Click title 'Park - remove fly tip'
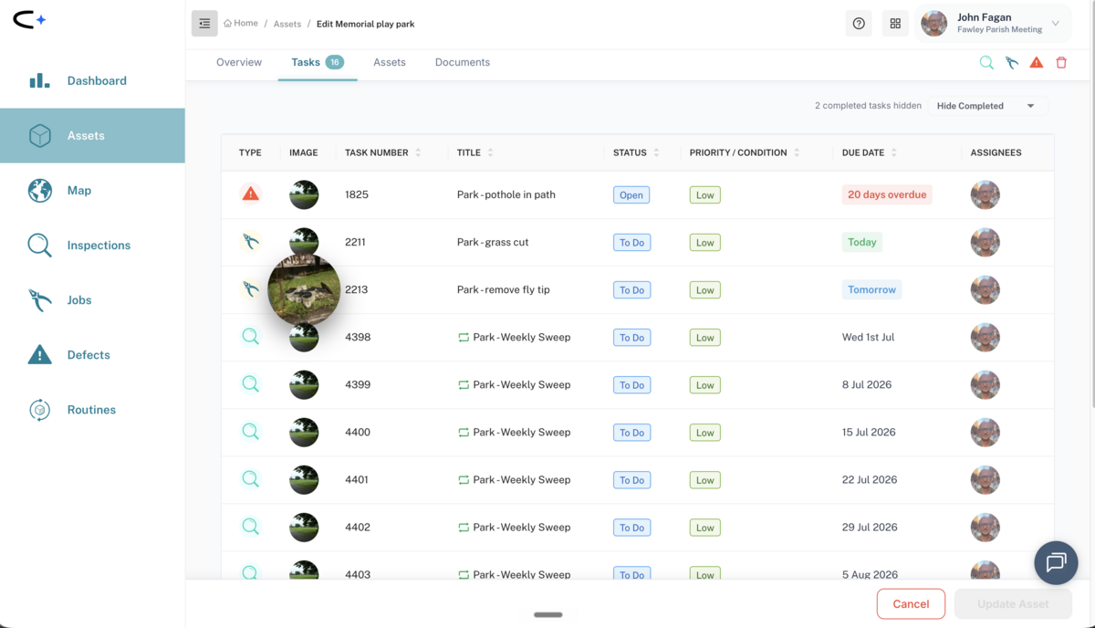The image size is (1095, 628). coord(504,289)
